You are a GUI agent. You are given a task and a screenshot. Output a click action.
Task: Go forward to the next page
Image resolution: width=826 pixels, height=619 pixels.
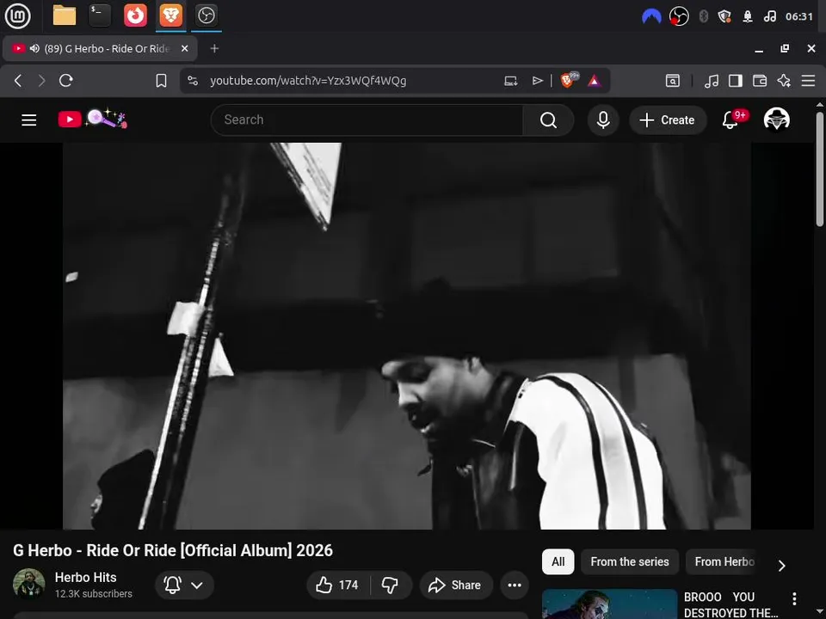point(41,81)
